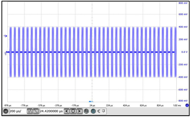Viewport: 191px width, 118px height.
Task: Click the 200 mV axis label
Action: (183, 39)
